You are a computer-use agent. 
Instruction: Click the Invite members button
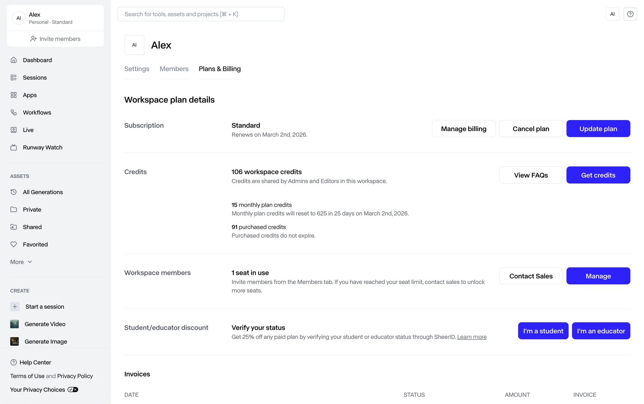55,39
